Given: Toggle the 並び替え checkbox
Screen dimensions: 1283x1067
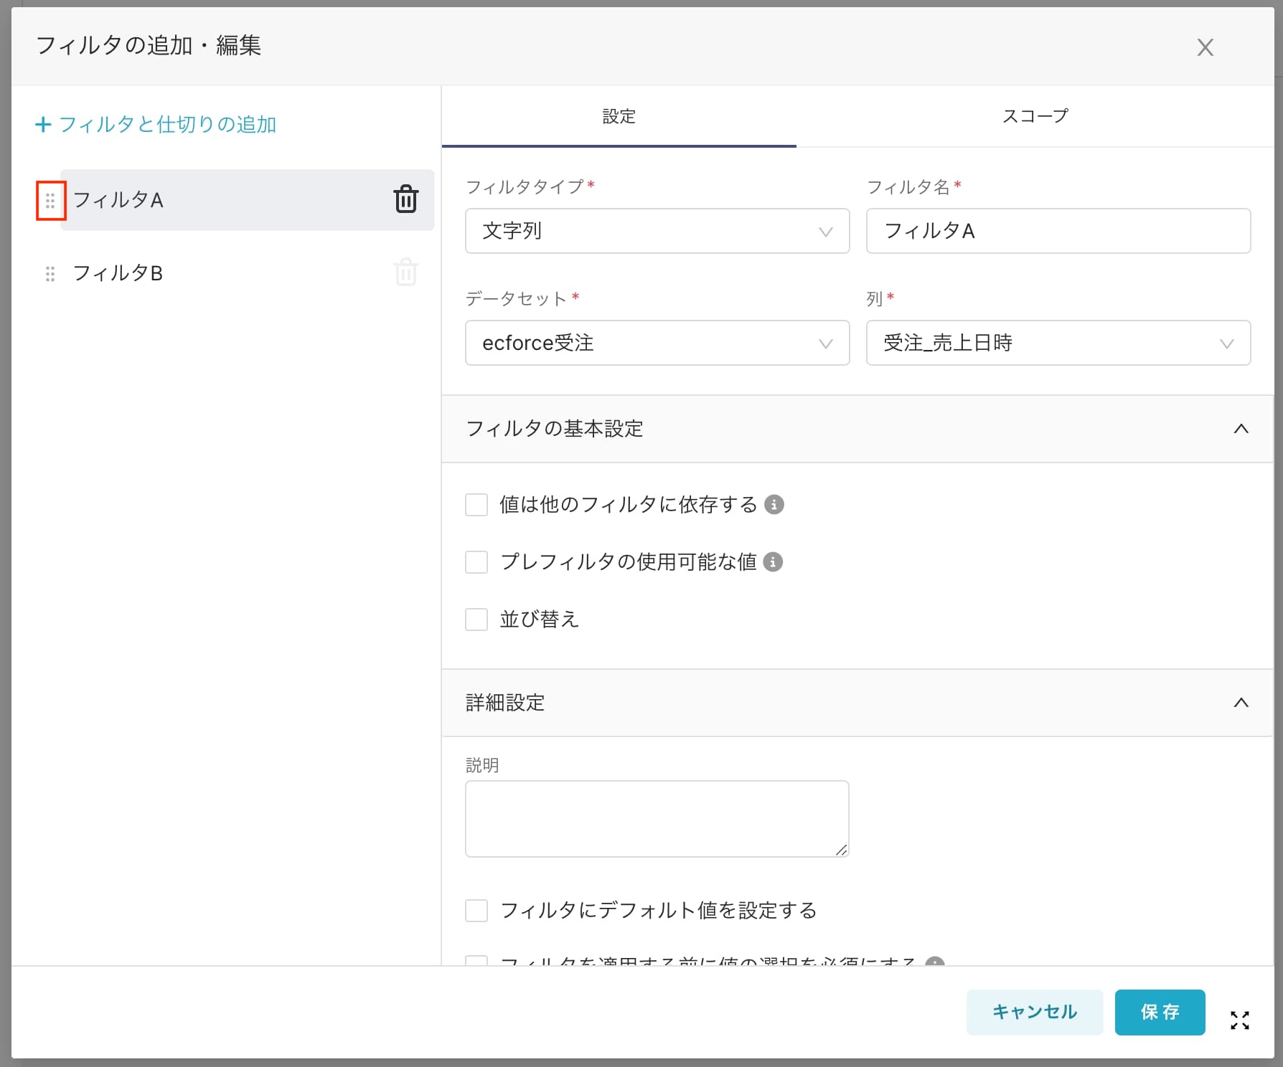Looking at the screenshot, I should (x=476, y=620).
